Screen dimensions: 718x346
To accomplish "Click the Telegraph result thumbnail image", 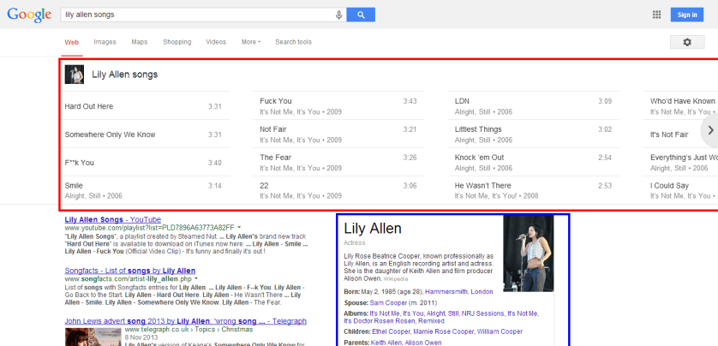I will coord(93,337).
